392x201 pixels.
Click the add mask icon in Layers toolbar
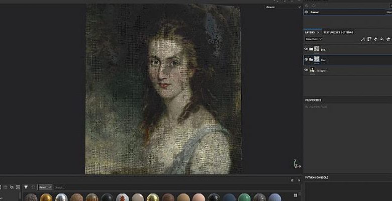tap(369, 39)
